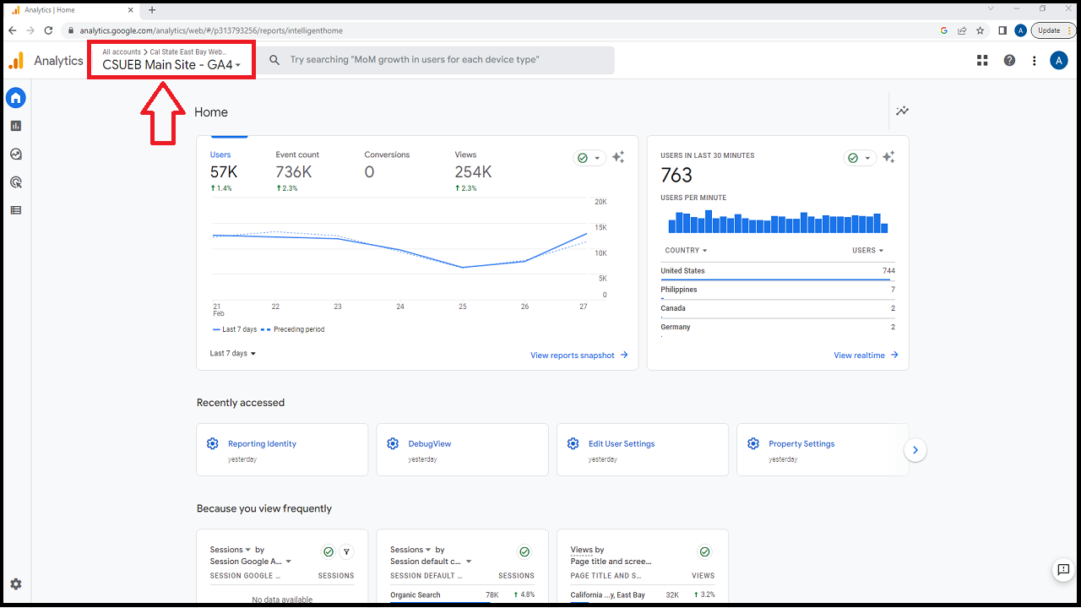Click the Germany country row
The height and width of the screenshot is (608, 1081).
click(778, 327)
